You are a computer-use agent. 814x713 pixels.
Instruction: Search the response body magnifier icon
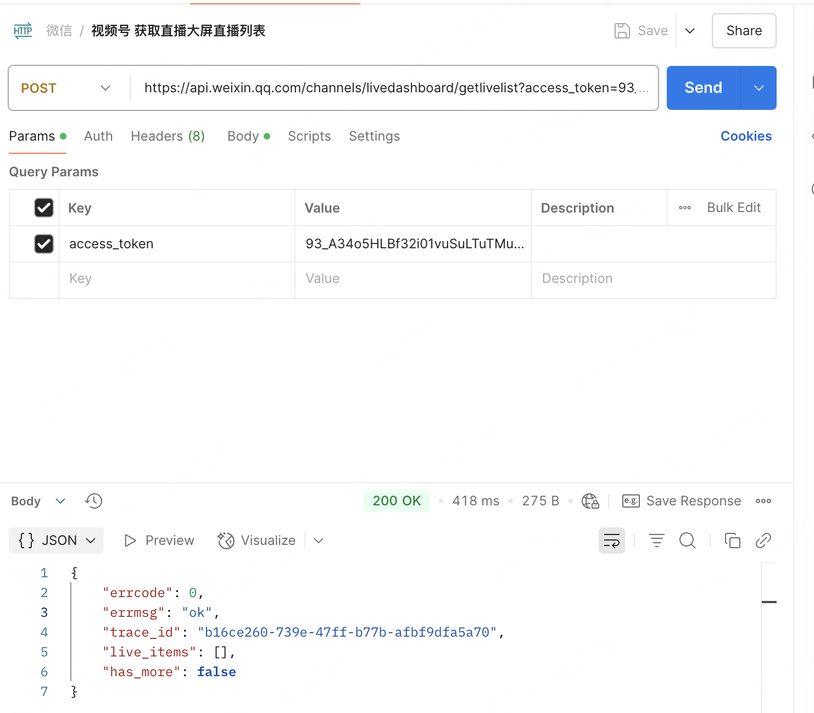click(687, 541)
